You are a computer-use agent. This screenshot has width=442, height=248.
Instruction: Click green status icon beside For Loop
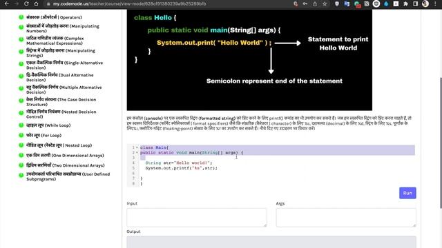[x=21, y=135]
